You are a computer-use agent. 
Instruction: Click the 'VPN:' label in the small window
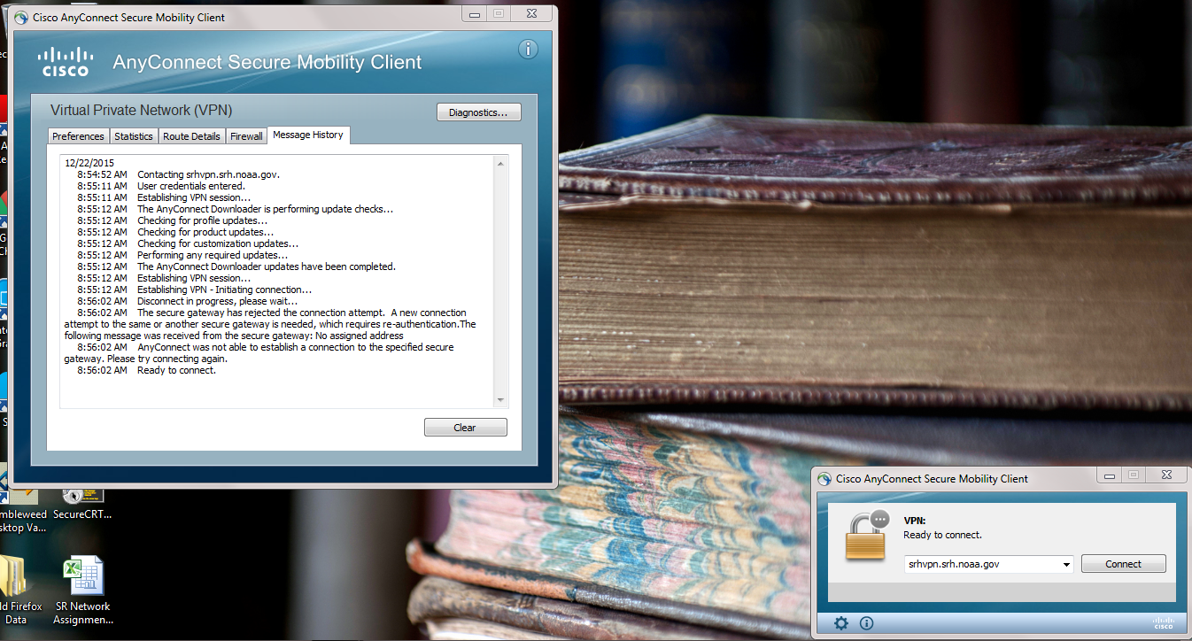914,521
